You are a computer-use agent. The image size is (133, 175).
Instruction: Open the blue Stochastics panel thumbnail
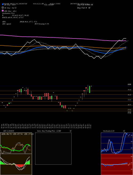[117, 143]
